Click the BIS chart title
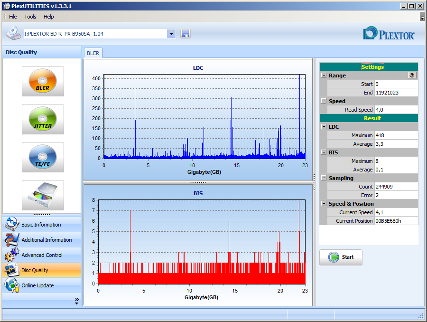The height and width of the screenshot is (322, 427). pyautogui.click(x=198, y=193)
